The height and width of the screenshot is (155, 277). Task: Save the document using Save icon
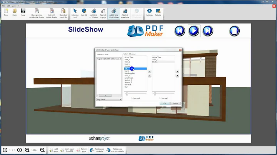pyautogui.click(x=23, y=12)
